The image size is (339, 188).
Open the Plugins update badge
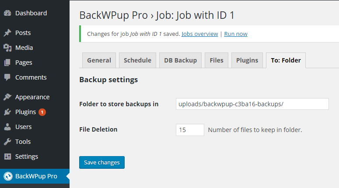tap(42, 112)
